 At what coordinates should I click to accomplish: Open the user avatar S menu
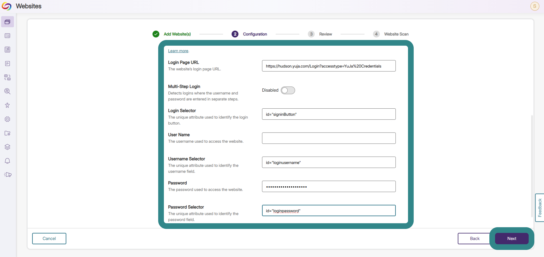click(535, 6)
